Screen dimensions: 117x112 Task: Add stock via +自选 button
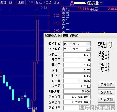coord(48,2)
